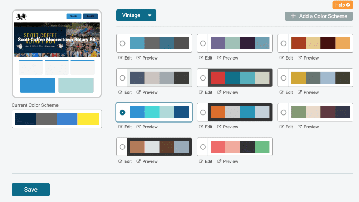The height and width of the screenshot is (202, 359).
Task: Click Preview icon under the purple-teal scheme
Action: 219,58
